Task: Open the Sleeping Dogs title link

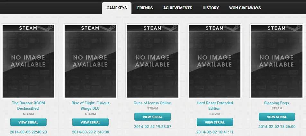Action: 276,103
